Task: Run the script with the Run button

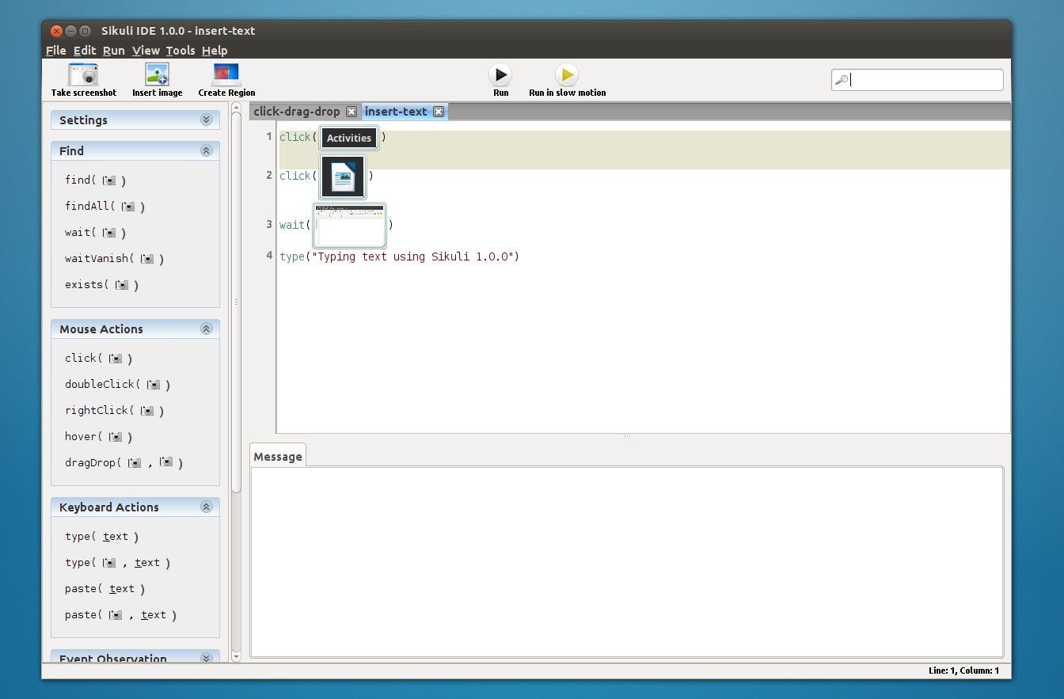Action: click(x=500, y=75)
